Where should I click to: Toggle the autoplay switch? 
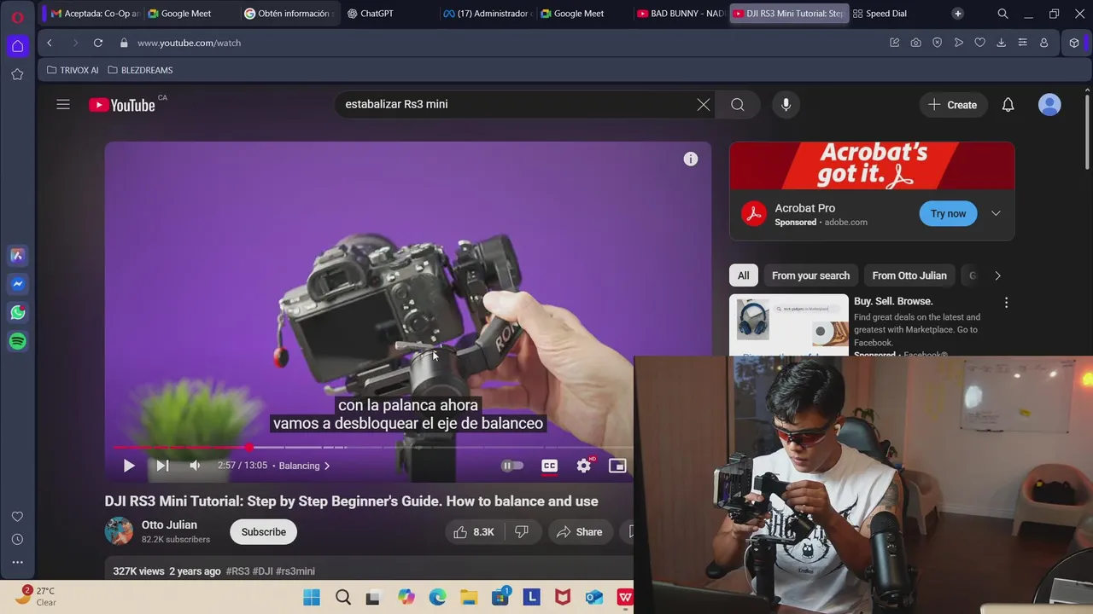[511, 466]
